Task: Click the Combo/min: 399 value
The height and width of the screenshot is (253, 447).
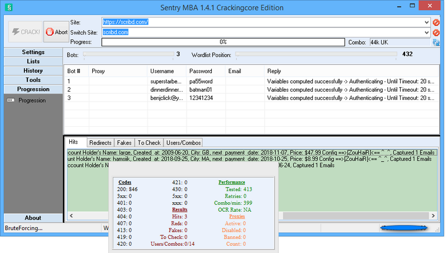Action: tap(233, 203)
